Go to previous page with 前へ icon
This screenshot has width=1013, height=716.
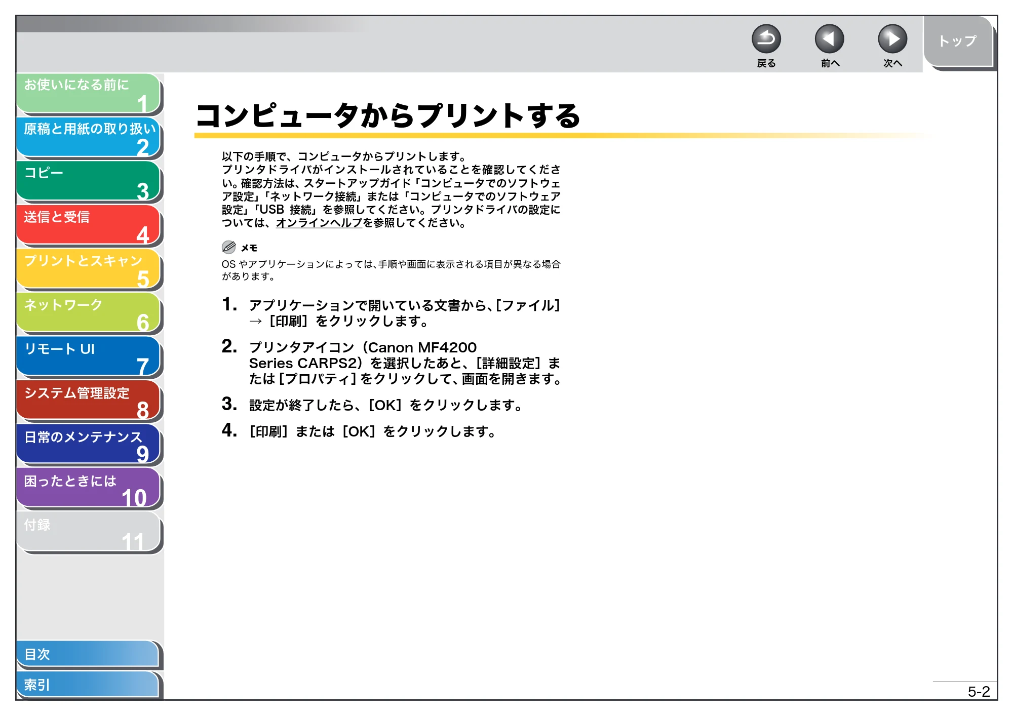pyautogui.click(x=829, y=39)
